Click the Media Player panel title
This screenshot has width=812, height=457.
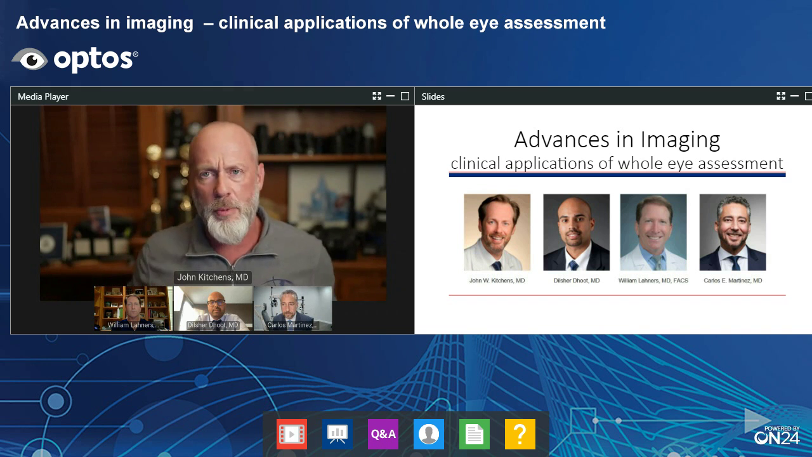click(43, 96)
